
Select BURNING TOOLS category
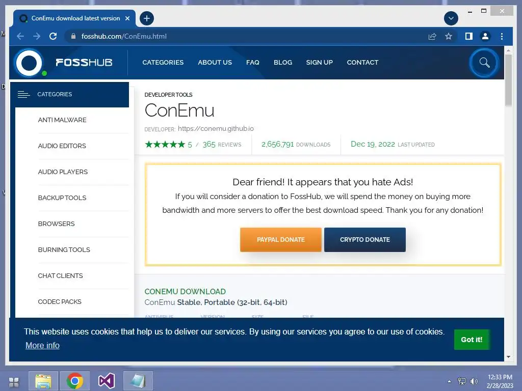[64, 249]
